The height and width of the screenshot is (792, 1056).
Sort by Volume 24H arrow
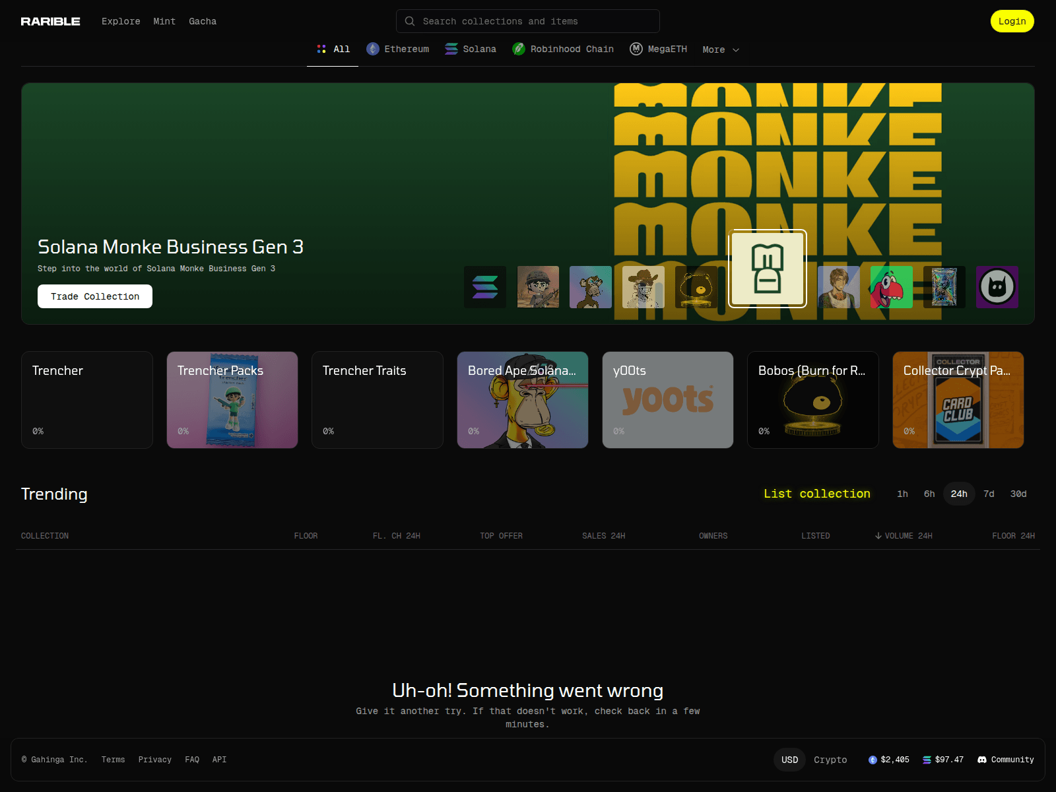tap(878, 536)
